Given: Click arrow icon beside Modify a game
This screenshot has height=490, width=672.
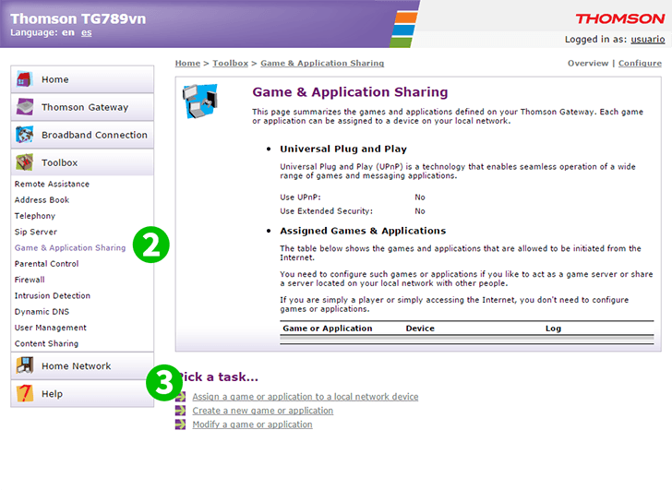Looking at the screenshot, I should coord(180,424).
